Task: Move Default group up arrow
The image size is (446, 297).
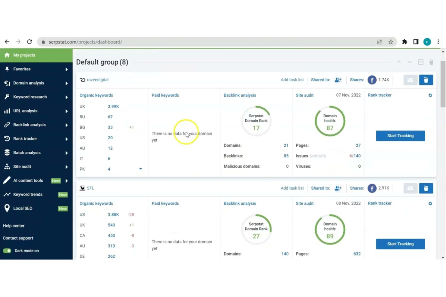Action: (x=399, y=62)
